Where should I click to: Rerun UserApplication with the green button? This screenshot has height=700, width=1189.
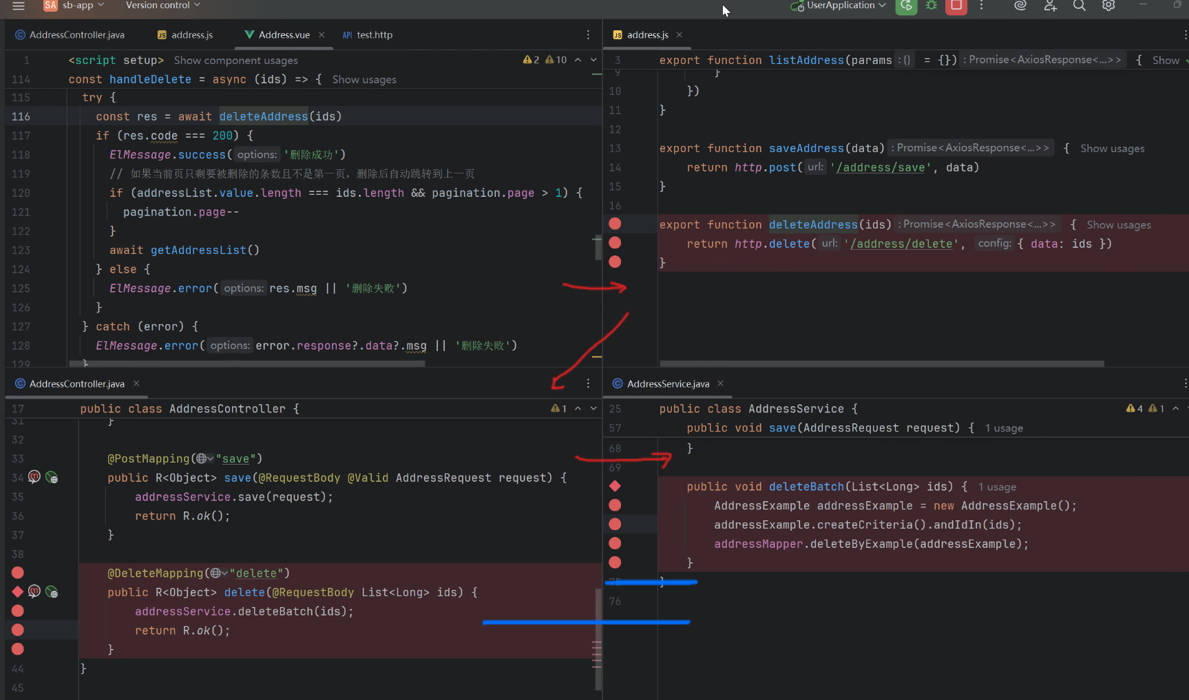(906, 6)
